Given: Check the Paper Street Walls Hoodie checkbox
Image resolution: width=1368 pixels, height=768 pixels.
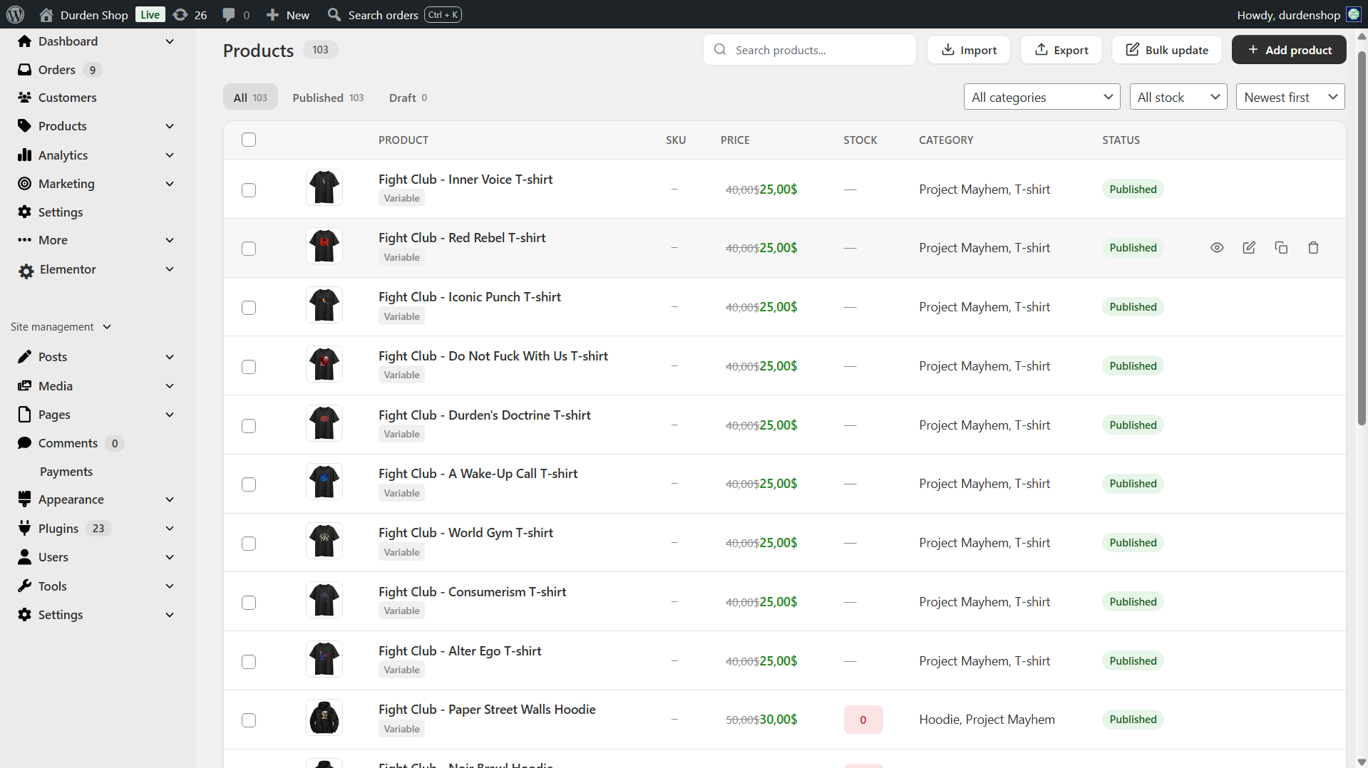Looking at the screenshot, I should pos(249,720).
